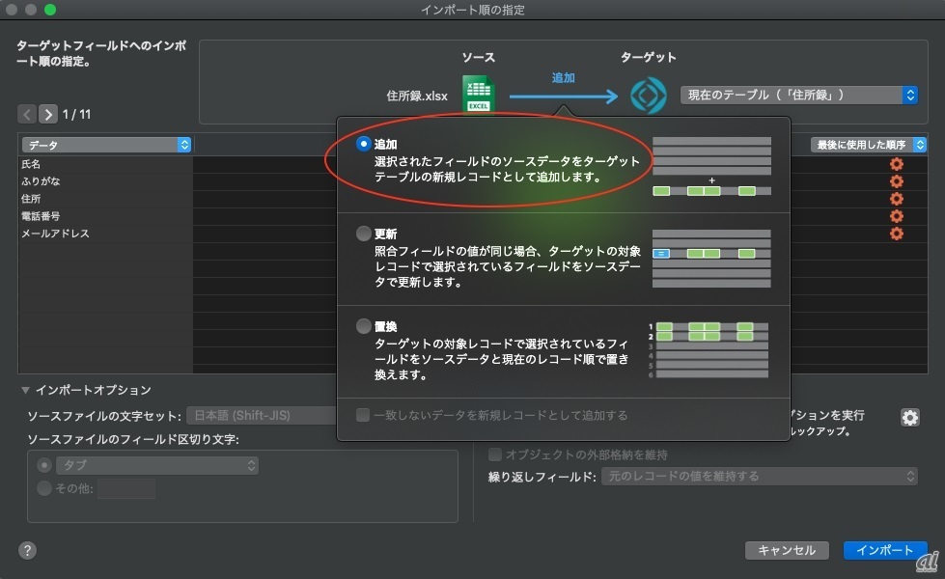Click the FileMaker target icon

click(x=648, y=95)
